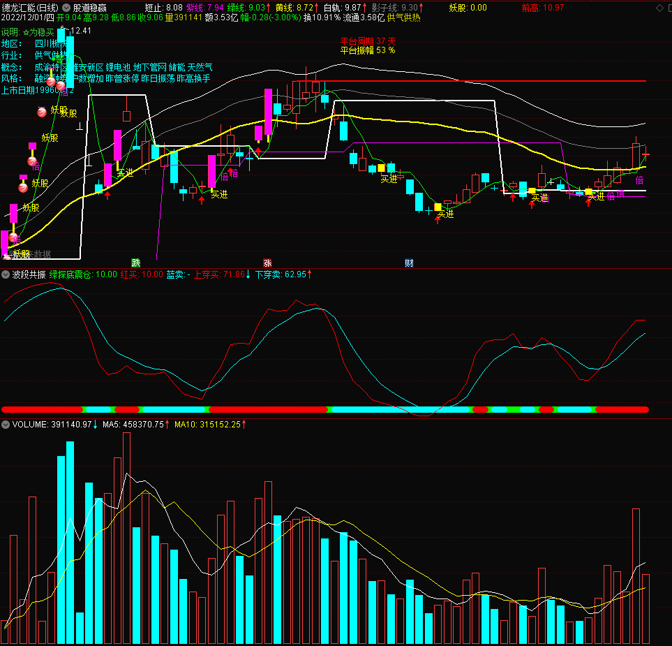Click the 平台周期 37 天 label
The height and width of the screenshot is (646, 672).
pyautogui.click(x=368, y=41)
